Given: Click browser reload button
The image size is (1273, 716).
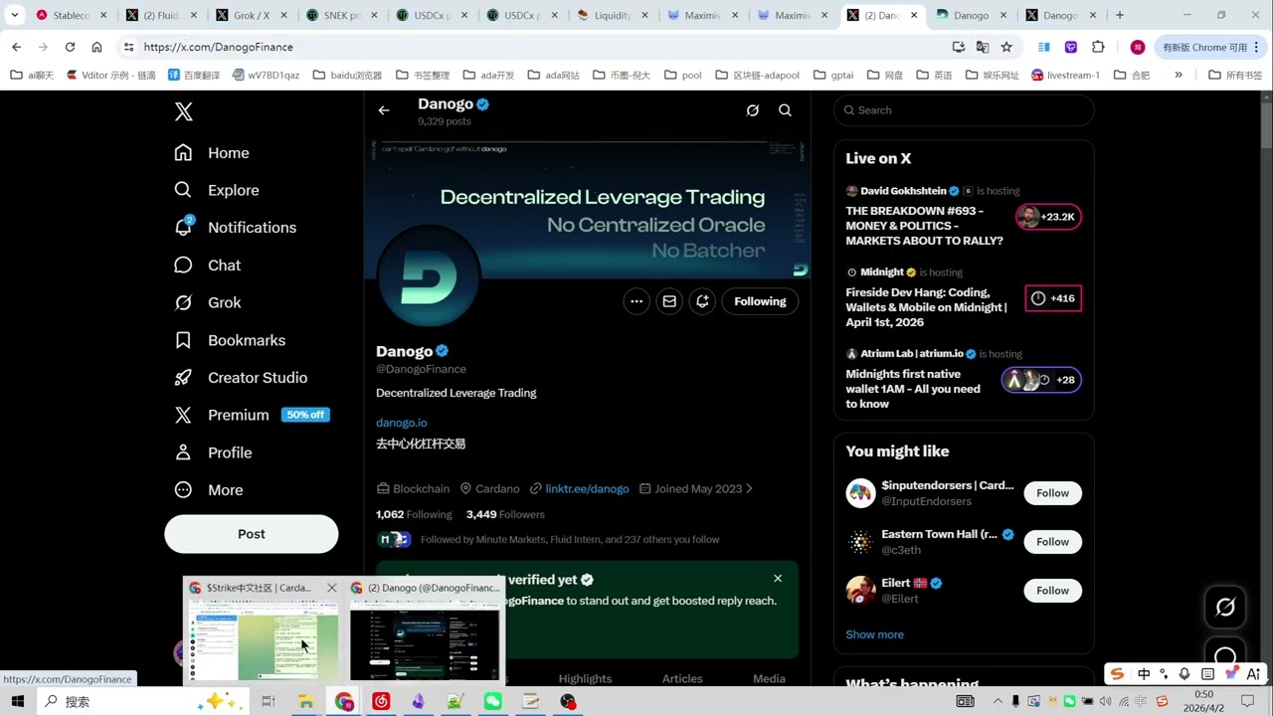Looking at the screenshot, I should pyautogui.click(x=70, y=47).
